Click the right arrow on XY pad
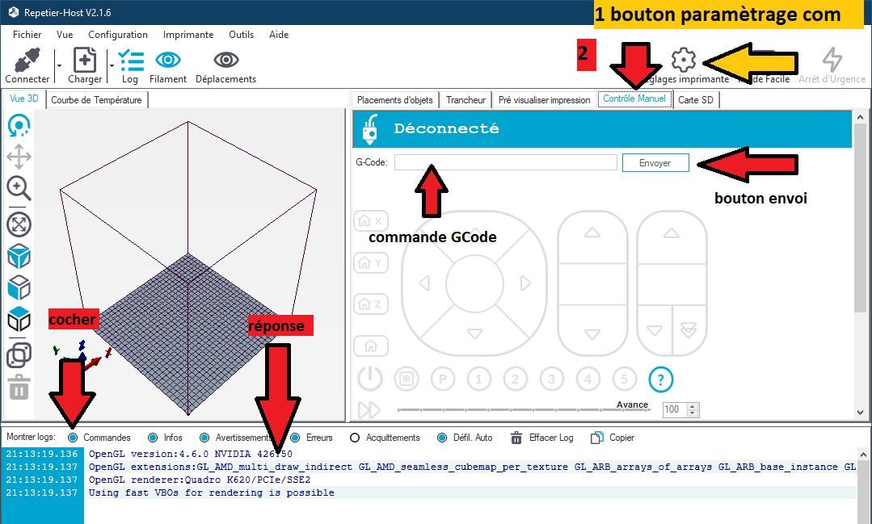The width and height of the screenshot is (872, 524). click(x=525, y=283)
